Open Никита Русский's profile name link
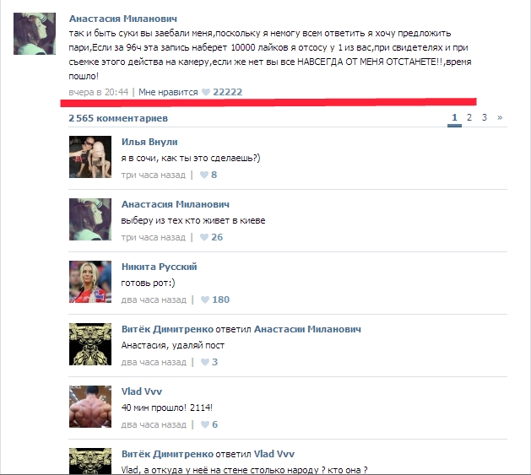Screen dimensions: 531x475 160,267
